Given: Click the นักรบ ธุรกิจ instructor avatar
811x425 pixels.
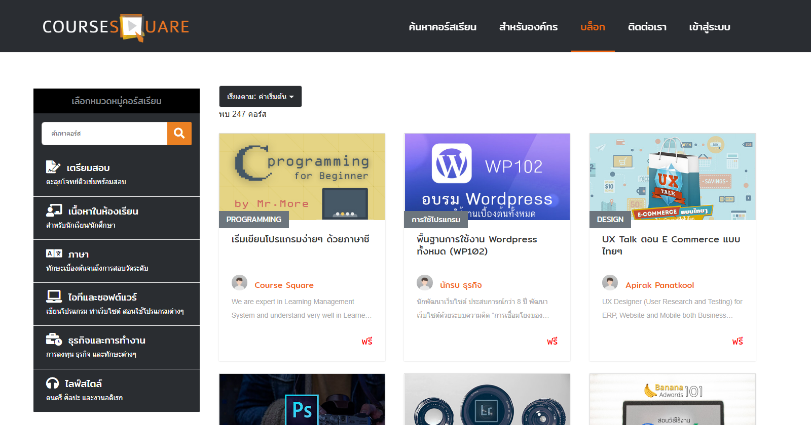Looking at the screenshot, I should [x=425, y=283].
